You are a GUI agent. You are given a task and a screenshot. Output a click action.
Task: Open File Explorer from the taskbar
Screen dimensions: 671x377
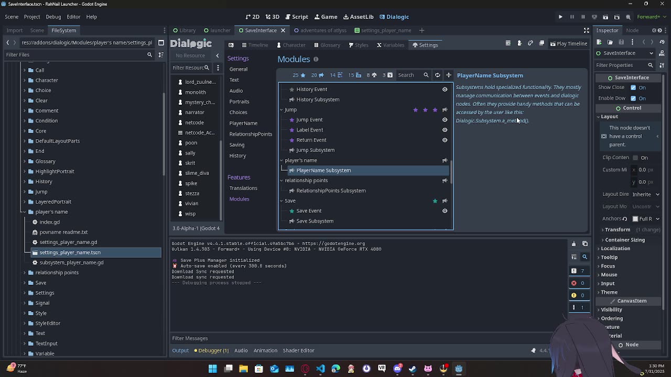[244, 369]
